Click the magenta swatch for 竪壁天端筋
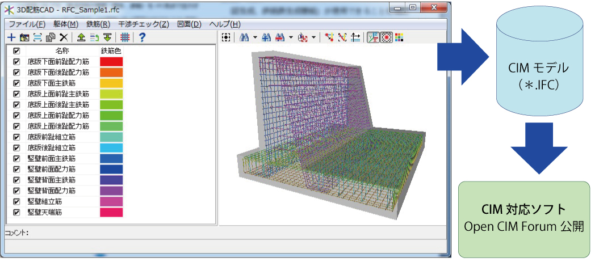The height and width of the screenshot is (262, 599). (111, 213)
